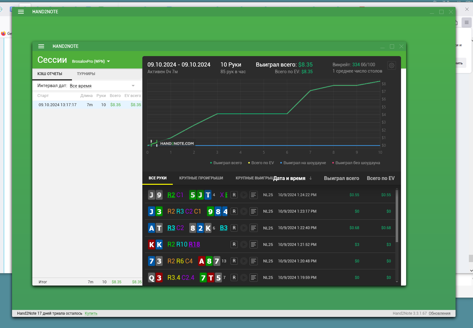Play replay for the J3 hand
The image size is (473, 328).
[244, 211]
